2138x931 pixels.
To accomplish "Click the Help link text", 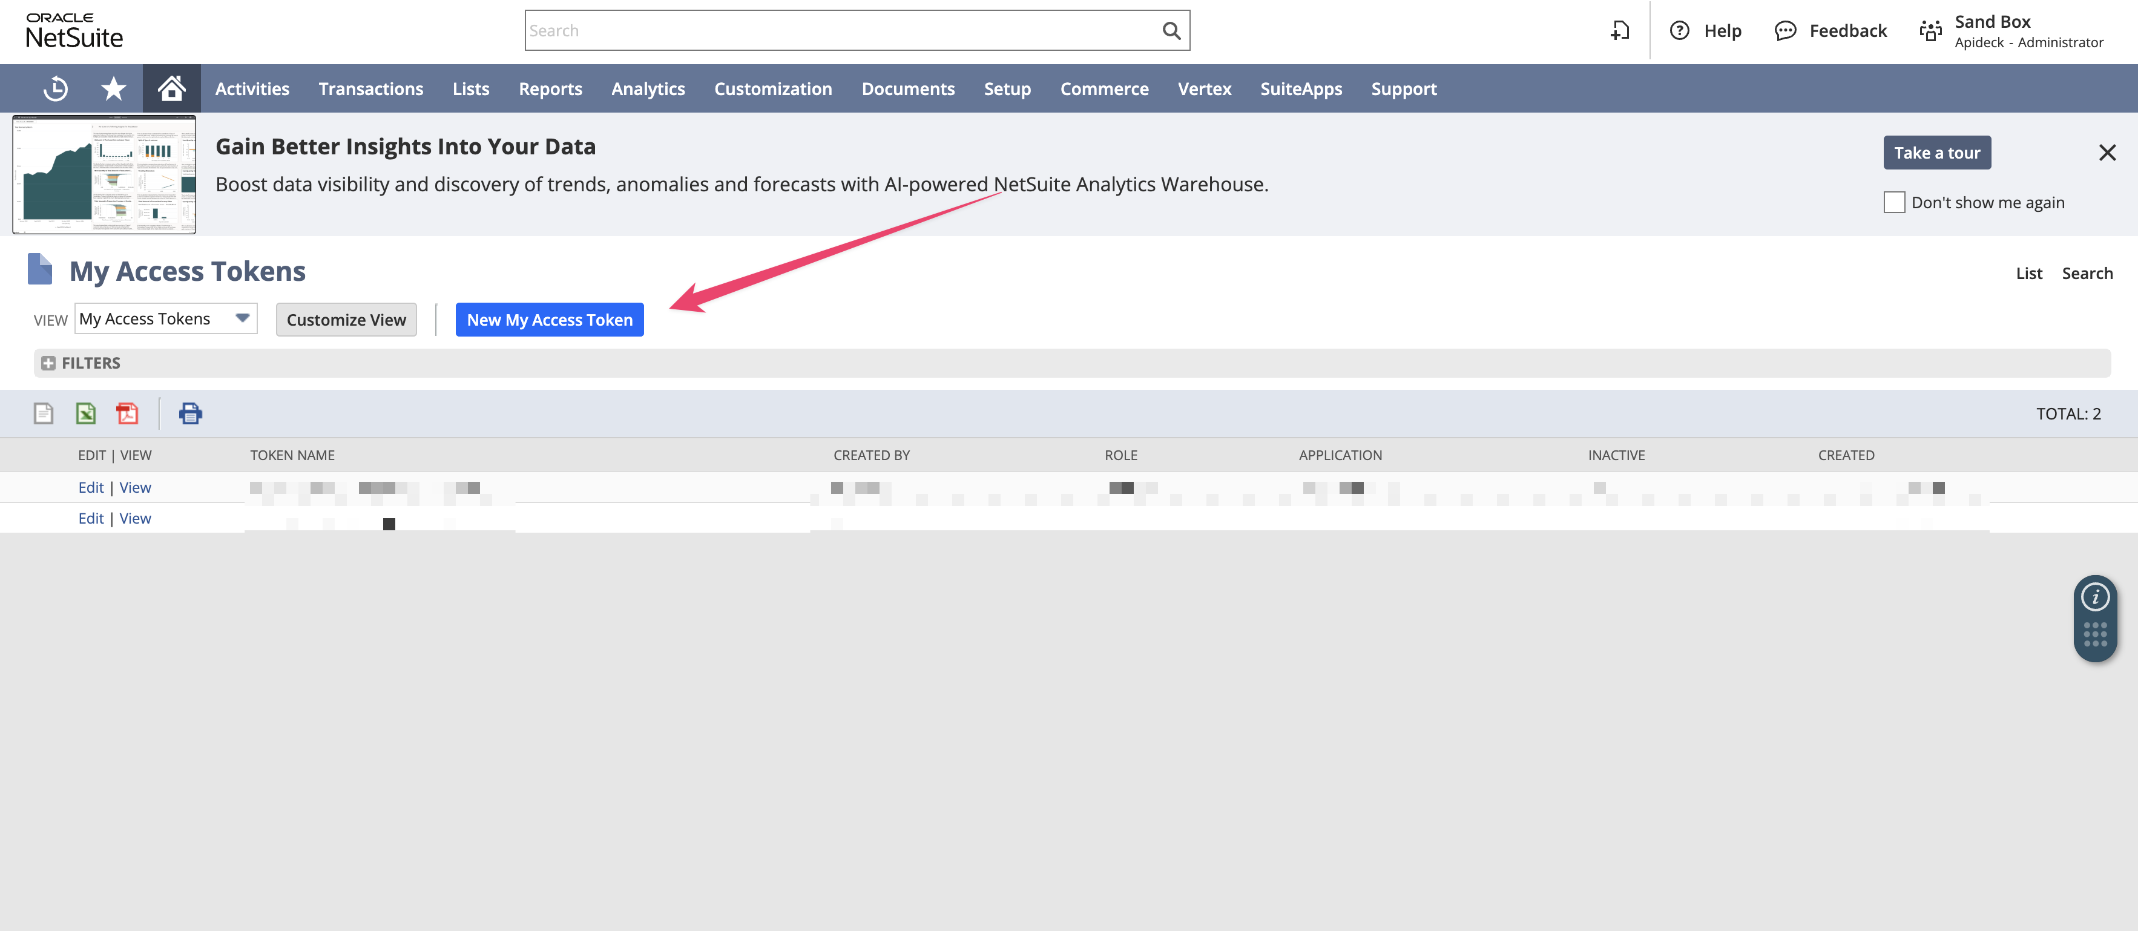I will click(1722, 31).
